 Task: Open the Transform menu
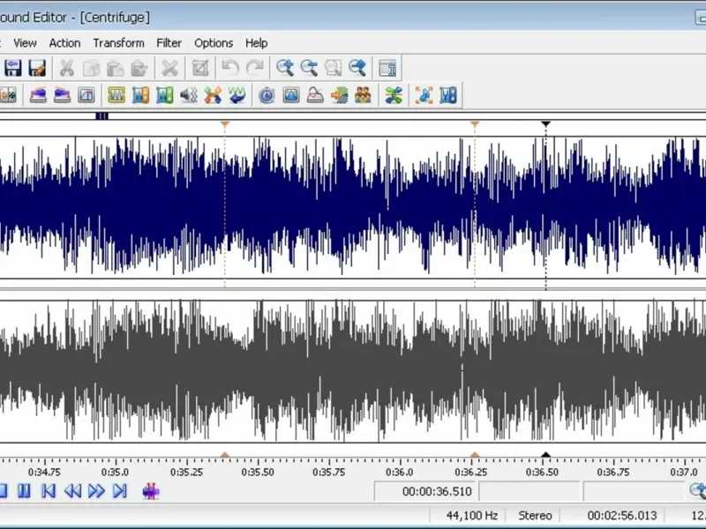coord(118,42)
